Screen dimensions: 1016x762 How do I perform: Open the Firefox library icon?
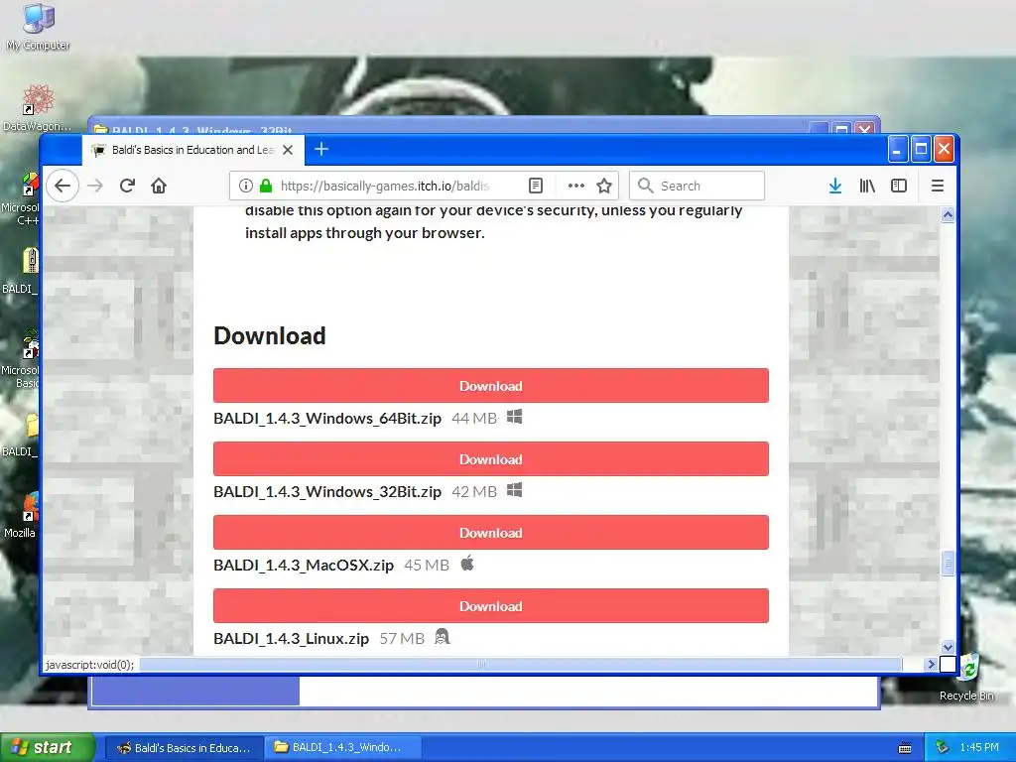867,186
